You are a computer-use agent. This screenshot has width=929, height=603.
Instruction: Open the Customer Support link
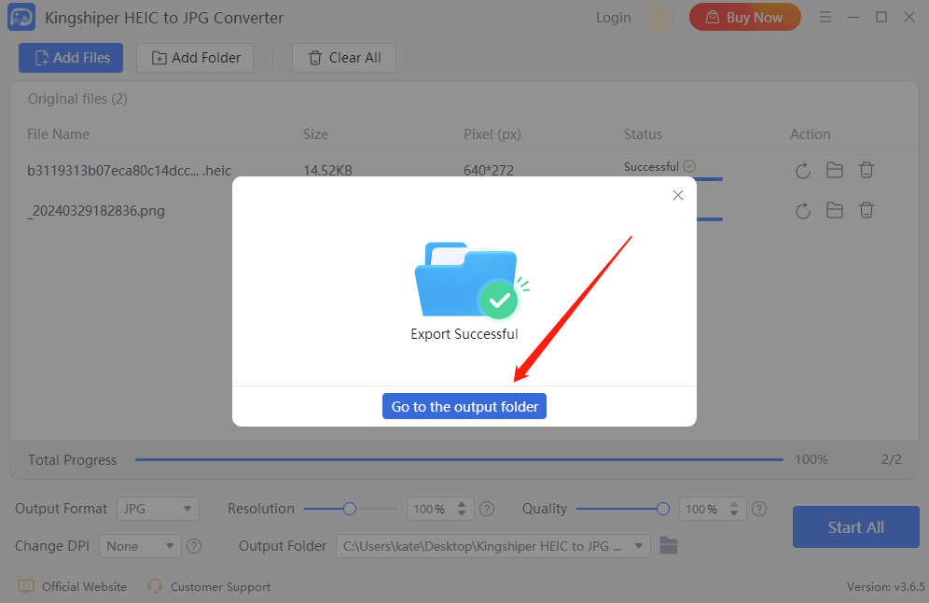pyautogui.click(x=220, y=586)
